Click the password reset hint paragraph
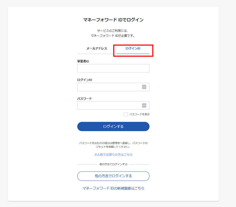Image resolution: width=236 pixels, height=207 pixels. [113, 145]
